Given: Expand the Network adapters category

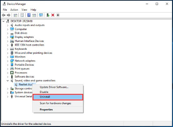Looking at the screenshot, I should pyautogui.click(x=8, y=61).
